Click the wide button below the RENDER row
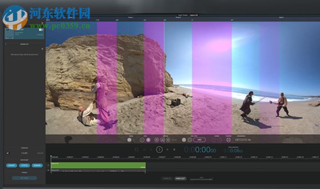 pyautogui.click(x=24, y=178)
